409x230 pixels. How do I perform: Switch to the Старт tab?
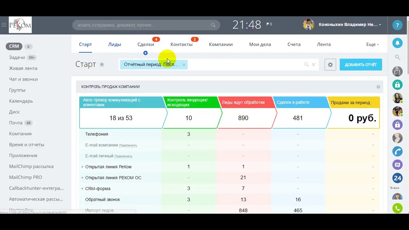[x=85, y=44]
